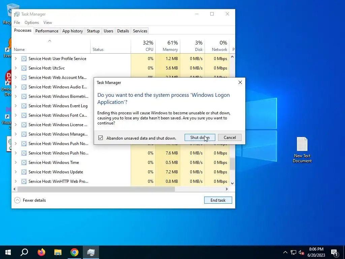Open the File menu
The width and height of the screenshot is (345, 259).
pyautogui.click(x=17, y=23)
